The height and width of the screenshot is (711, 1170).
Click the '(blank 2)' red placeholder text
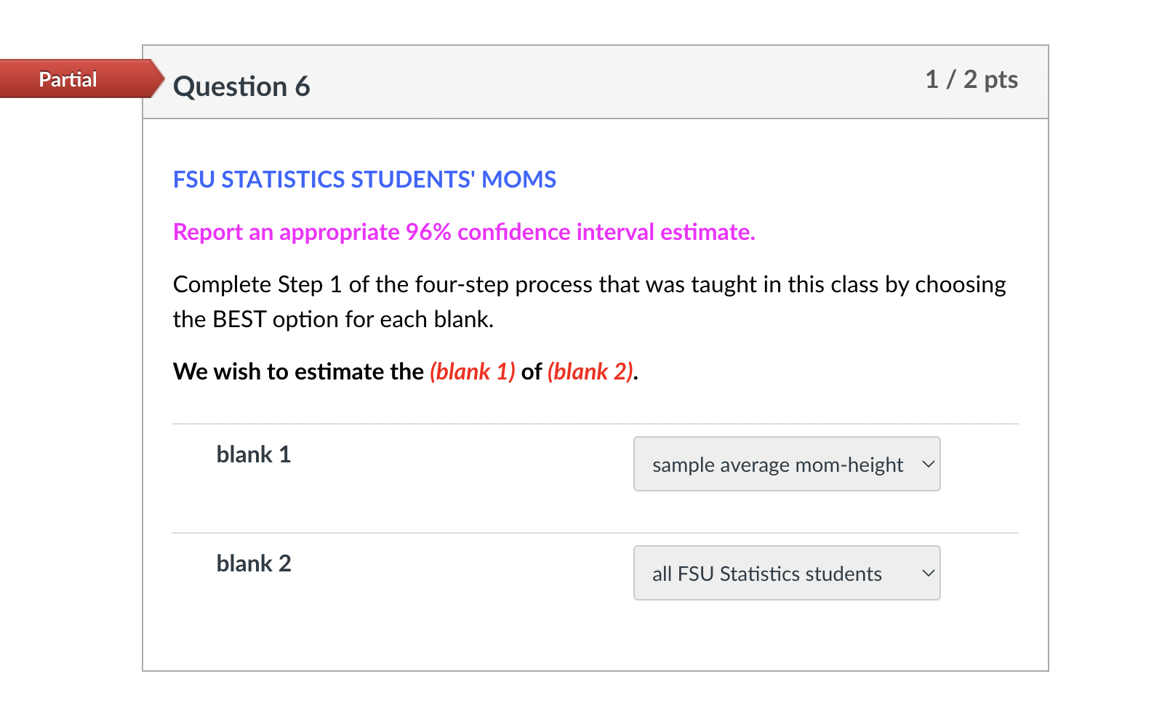coord(590,371)
